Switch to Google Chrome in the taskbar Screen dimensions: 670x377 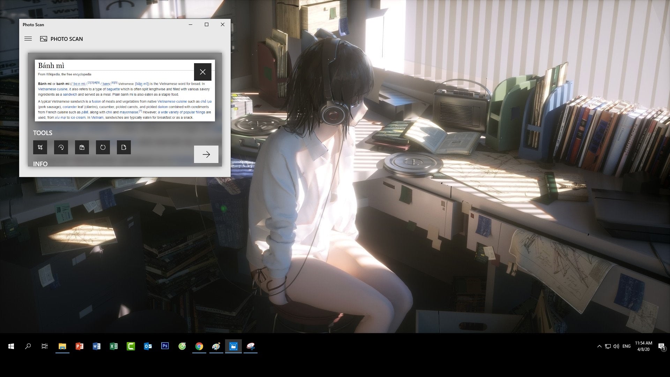[x=199, y=346]
